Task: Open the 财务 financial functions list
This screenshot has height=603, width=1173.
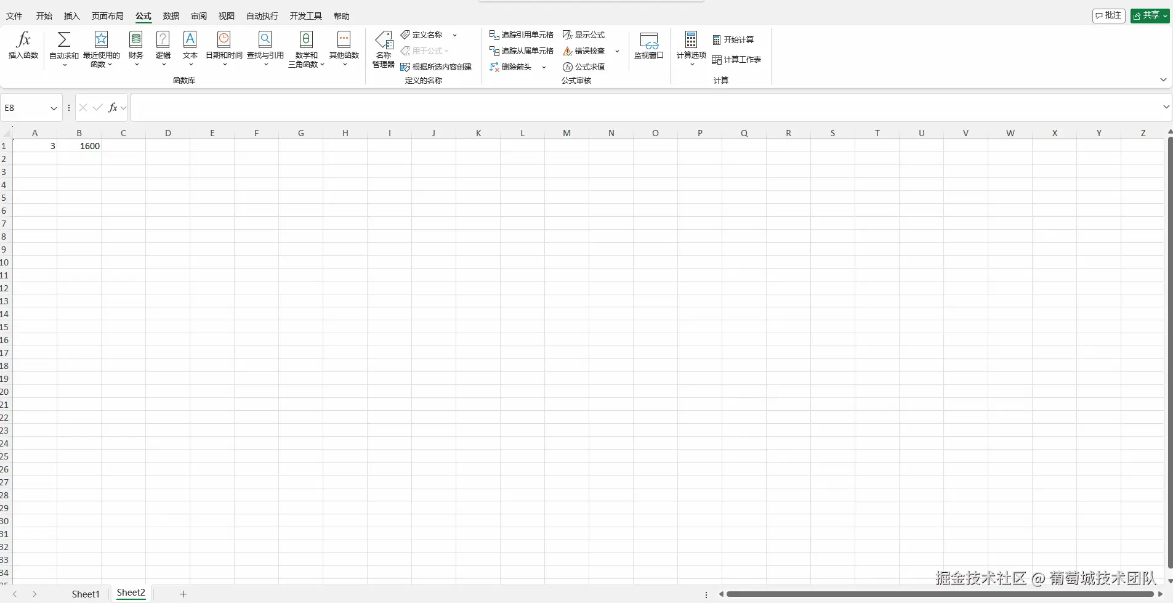Action: pyautogui.click(x=136, y=49)
